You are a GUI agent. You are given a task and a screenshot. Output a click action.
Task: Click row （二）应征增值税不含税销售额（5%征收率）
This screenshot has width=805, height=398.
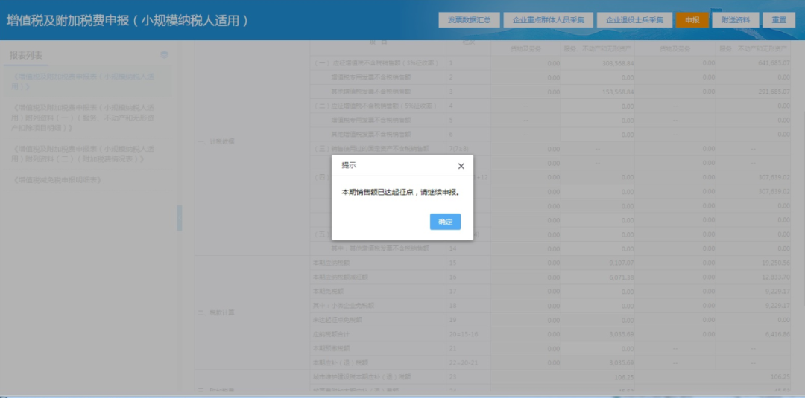click(x=376, y=106)
